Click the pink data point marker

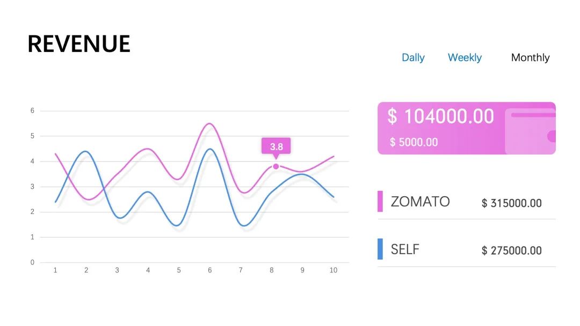[276, 166]
